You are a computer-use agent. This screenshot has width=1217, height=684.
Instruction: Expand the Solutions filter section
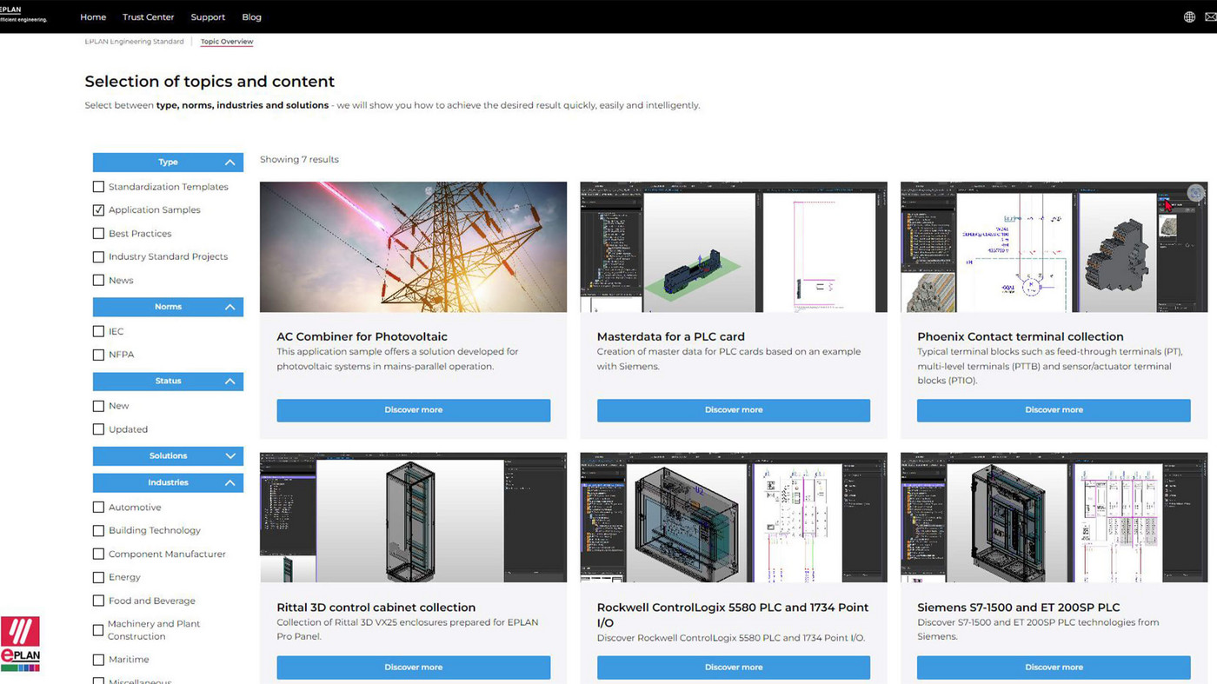pos(229,456)
